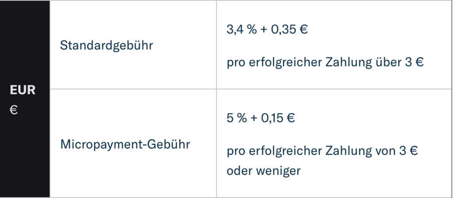Click the word 'erfolgreicher' in the standard fee row

click(x=285, y=63)
